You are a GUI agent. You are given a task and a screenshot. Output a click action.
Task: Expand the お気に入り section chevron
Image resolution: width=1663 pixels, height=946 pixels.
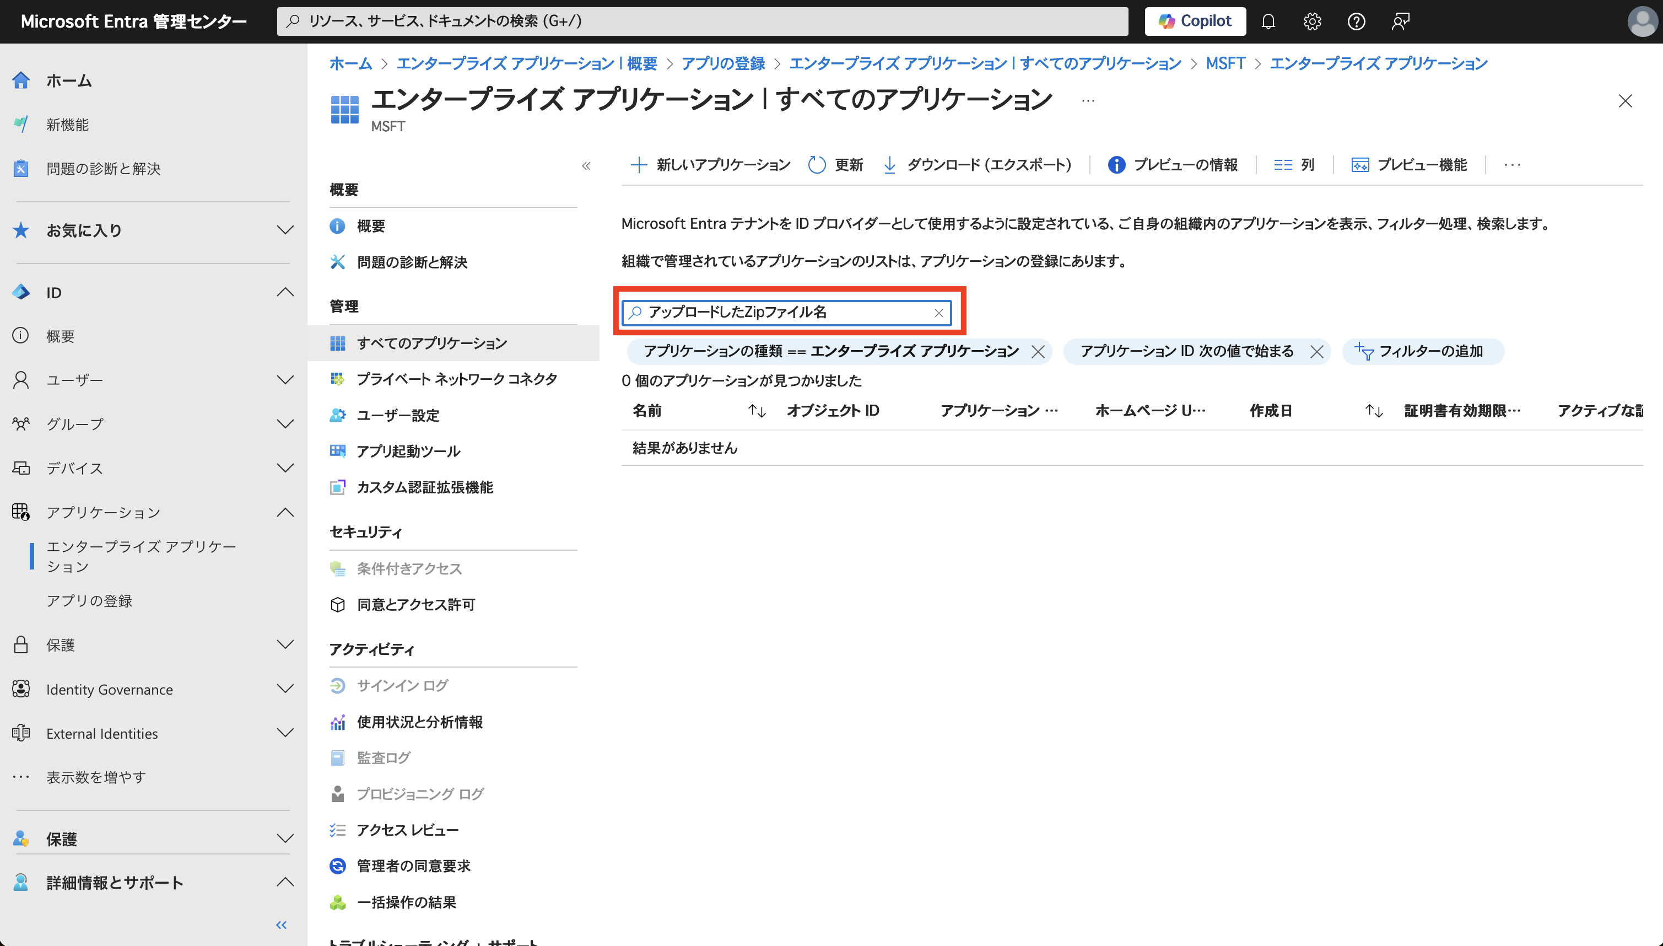[x=285, y=230]
